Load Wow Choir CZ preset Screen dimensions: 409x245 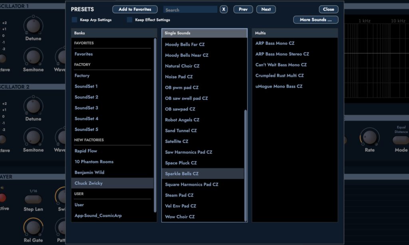[203, 217]
